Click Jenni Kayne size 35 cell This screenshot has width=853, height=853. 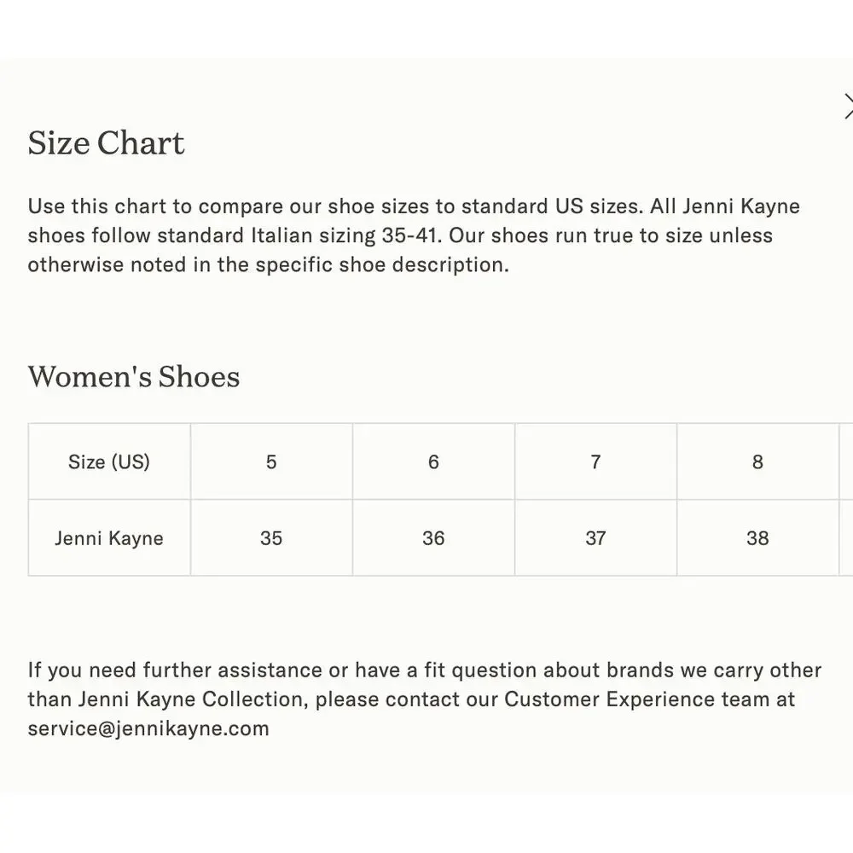271,537
